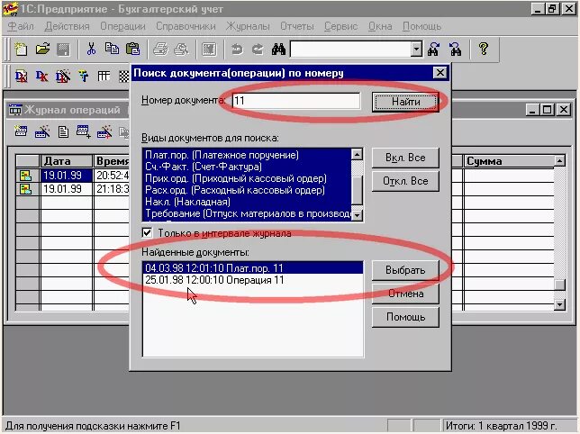Open the toolbar search combo box dropdown
Viewport: 580px width, 434px height.
tap(416, 50)
